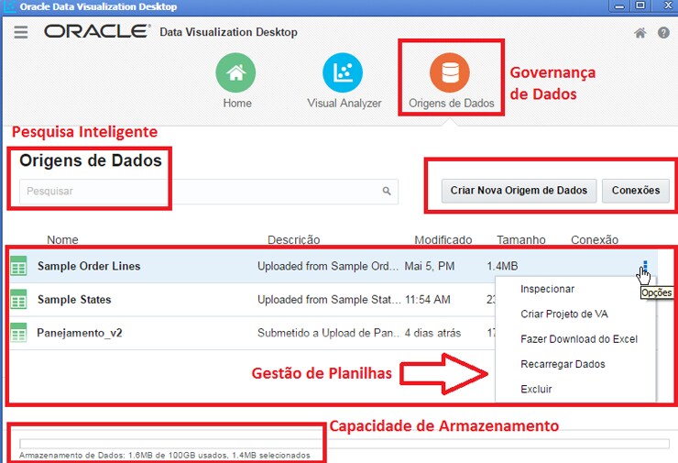
Task: Click 'Submetido a Upload de Pan..' description
Action: click(x=329, y=333)
